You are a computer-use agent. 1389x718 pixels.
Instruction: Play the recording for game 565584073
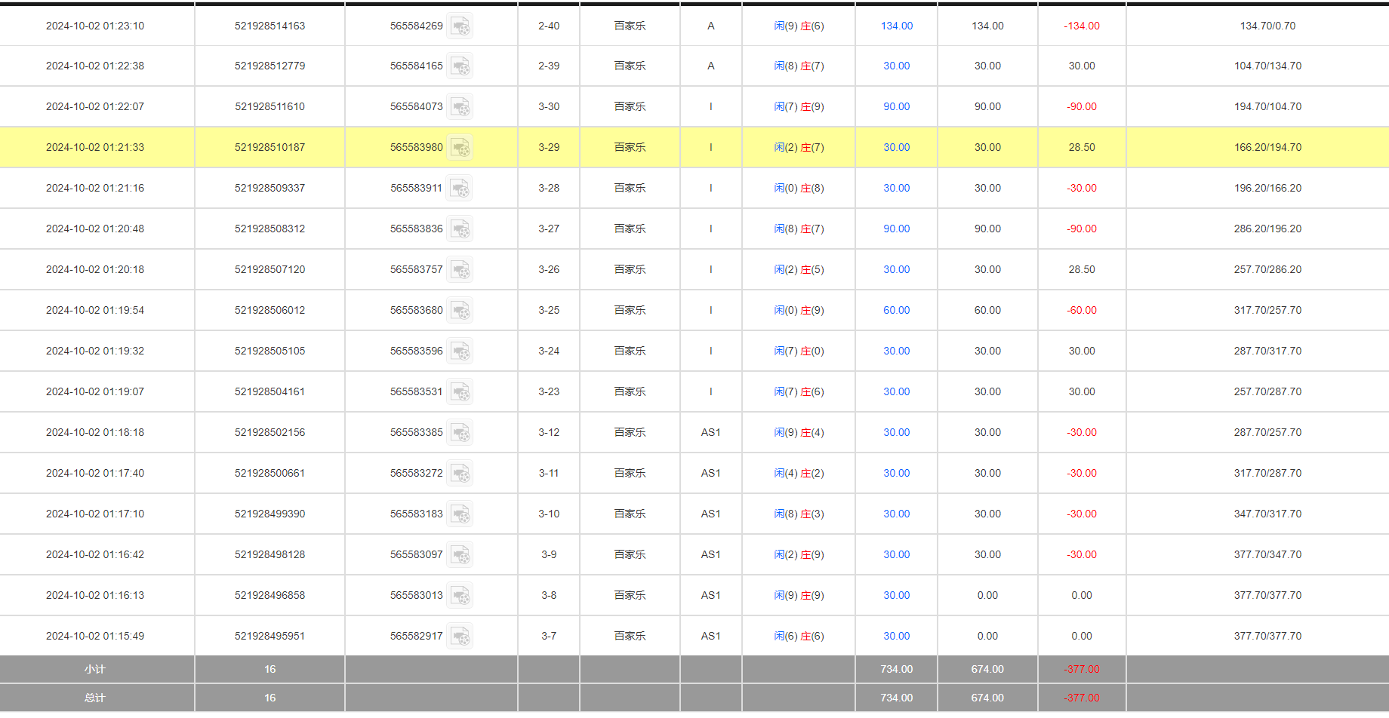coord(460,108)
